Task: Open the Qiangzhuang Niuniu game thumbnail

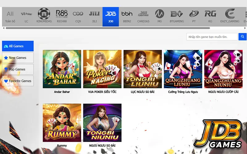Action: (223, 69)
